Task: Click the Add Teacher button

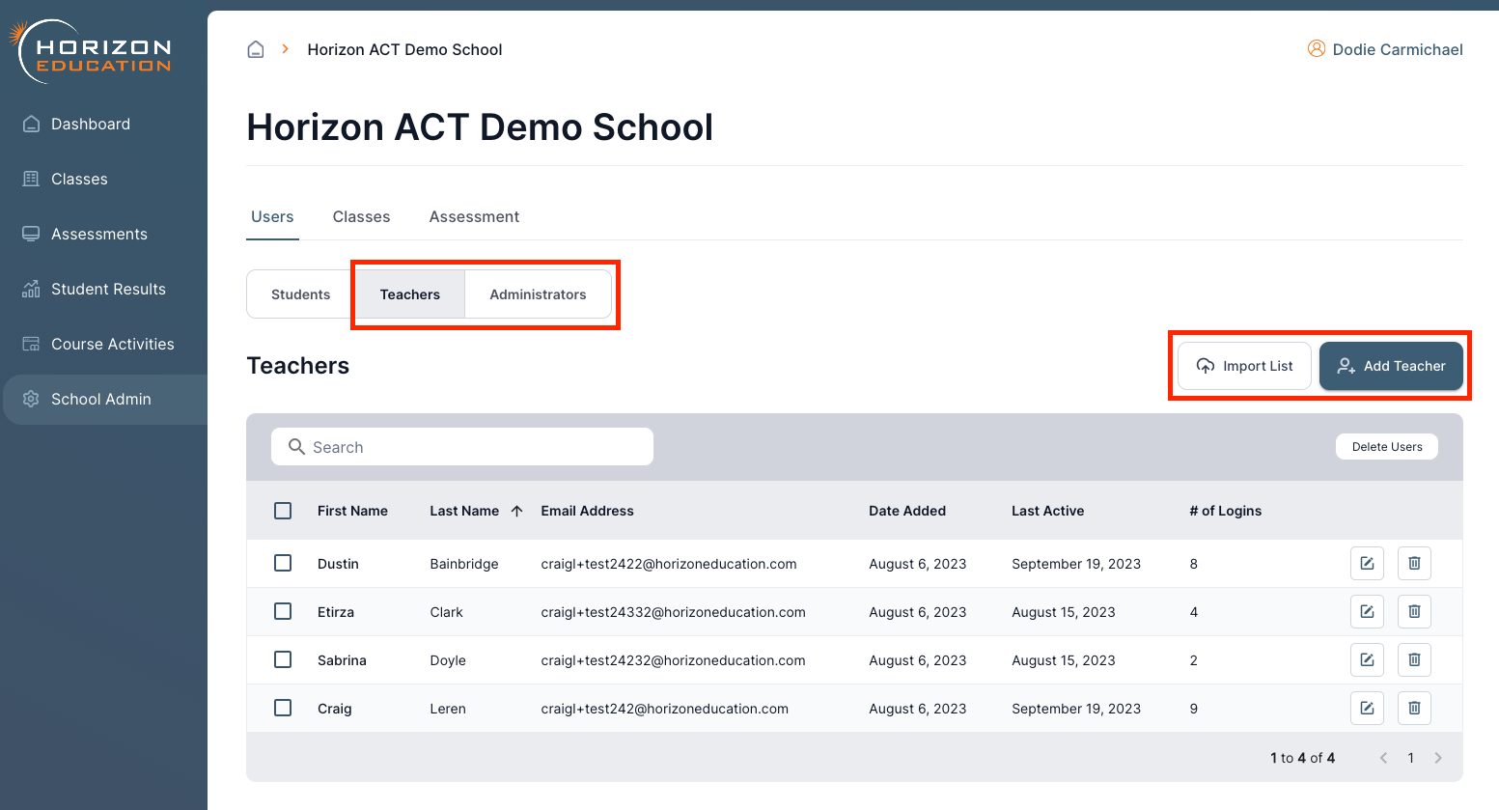Action: tap(1391, 366)
